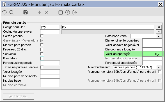This screenshot has height=102, width=165.
Task: Click the greyed-out Prorrogar vencto. checkbox
Action: pos(160,81)
